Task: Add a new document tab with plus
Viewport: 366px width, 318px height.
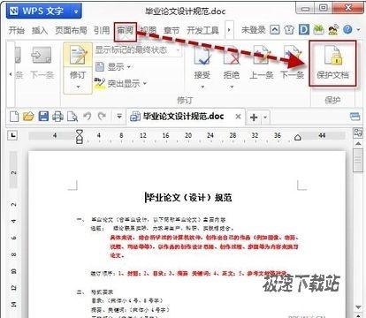Action: [254, 117]
